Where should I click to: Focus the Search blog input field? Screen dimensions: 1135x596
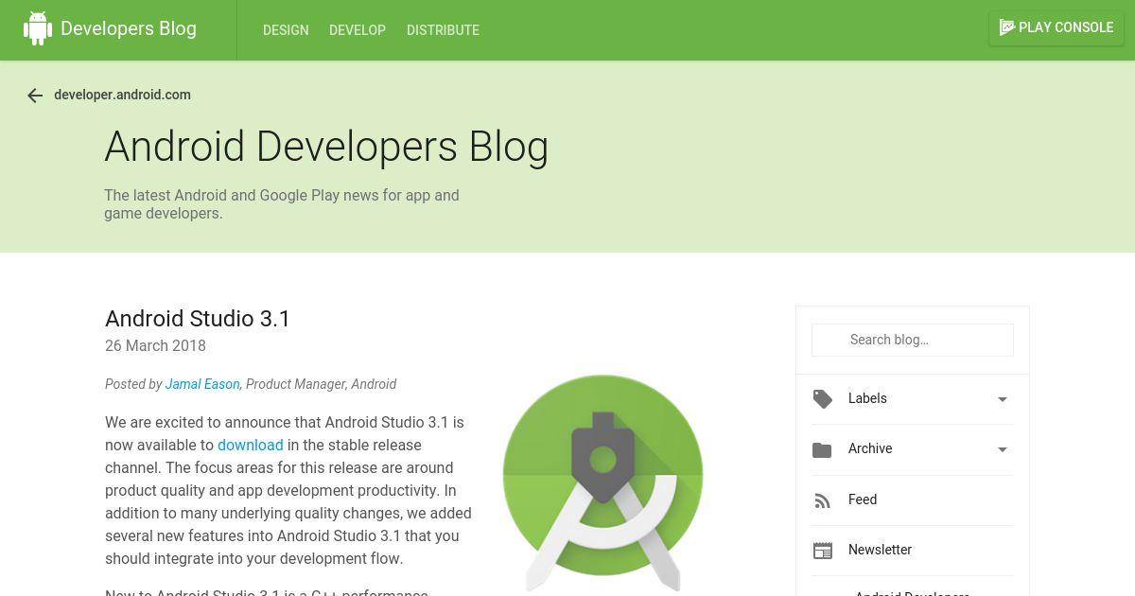coord(913,340)
